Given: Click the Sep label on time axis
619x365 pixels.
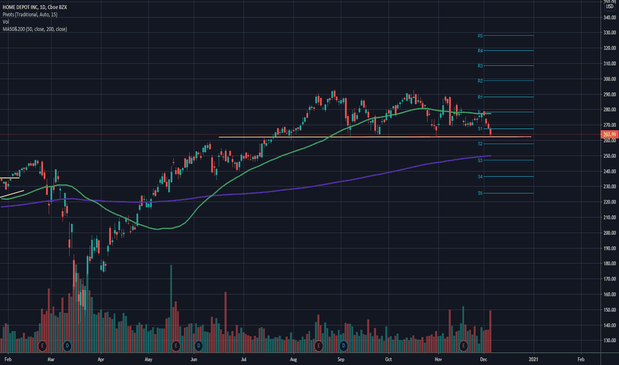Looking at the screenshot, I should tap(341, 360).
